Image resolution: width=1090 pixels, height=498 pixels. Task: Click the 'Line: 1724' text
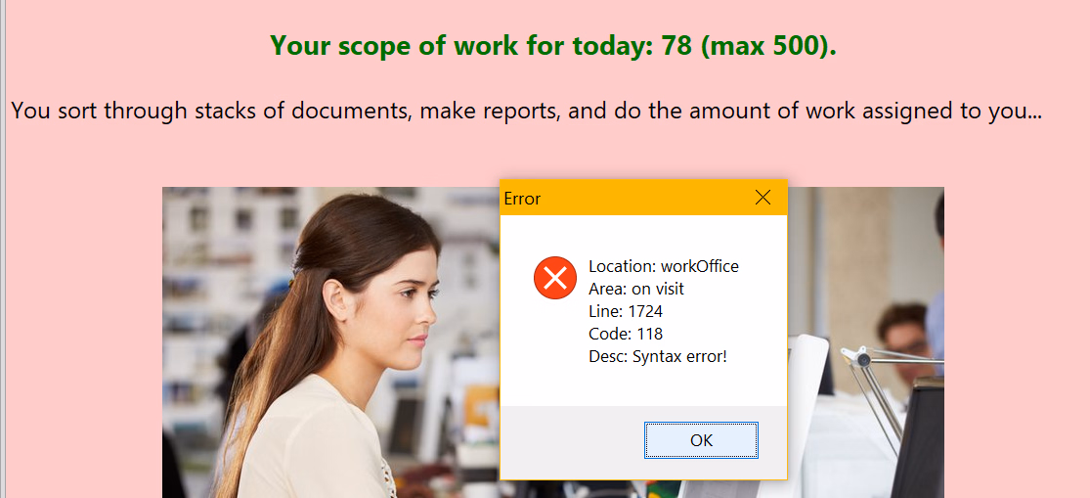(x=626, y=311)
